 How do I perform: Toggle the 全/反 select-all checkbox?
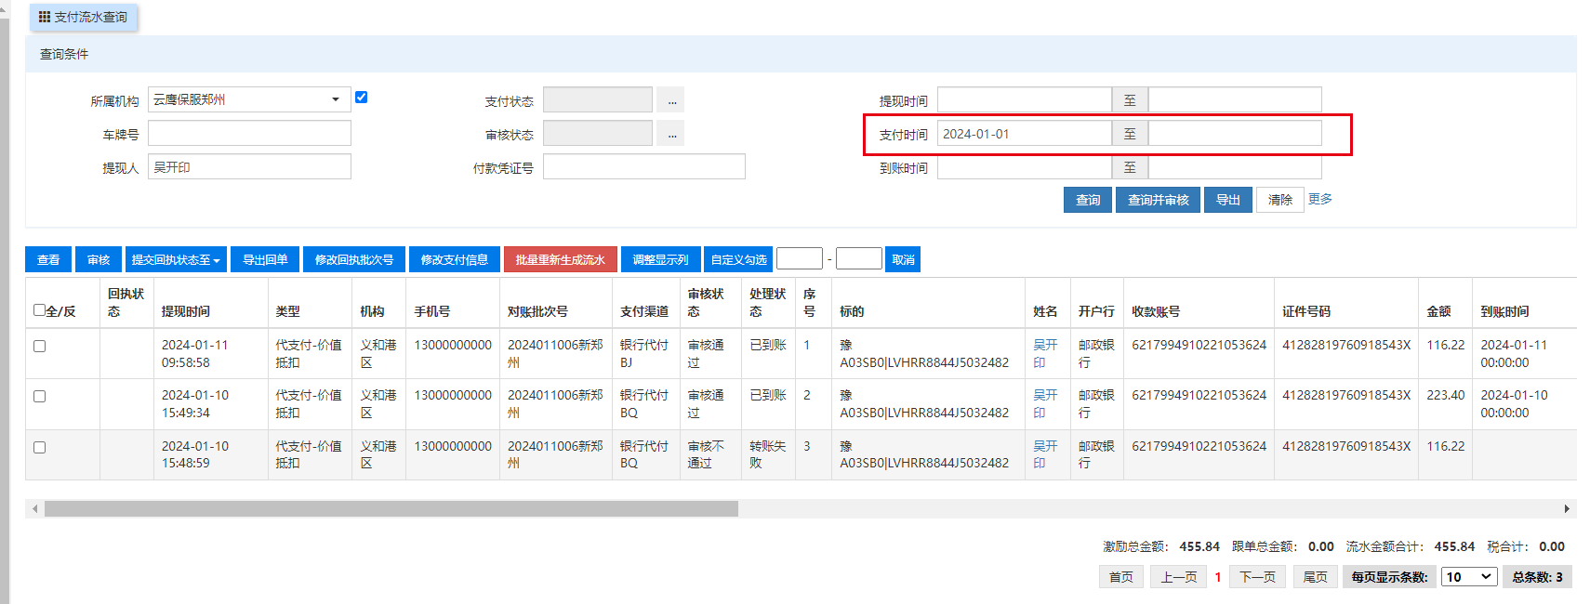pyautogui.click(x=40, y=310)
